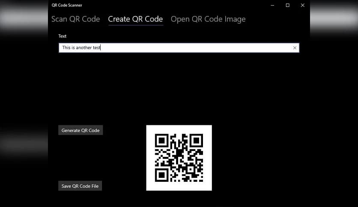Clear the text field with the X icon
Image resolution: width=358 pixels, height=207 pixels.
pos(295,48)
